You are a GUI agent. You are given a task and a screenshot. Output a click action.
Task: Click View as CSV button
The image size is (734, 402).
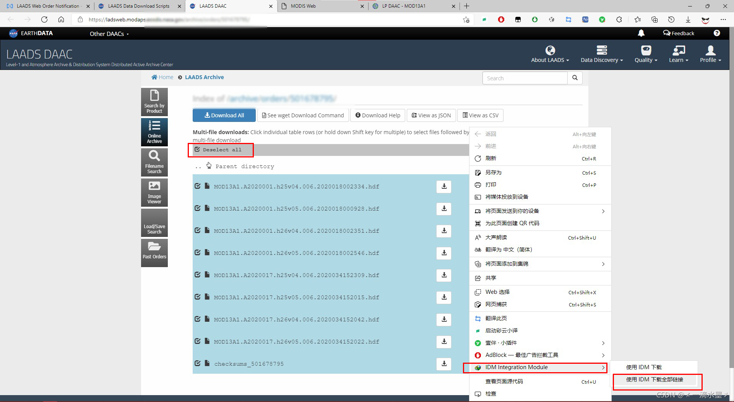481,115
